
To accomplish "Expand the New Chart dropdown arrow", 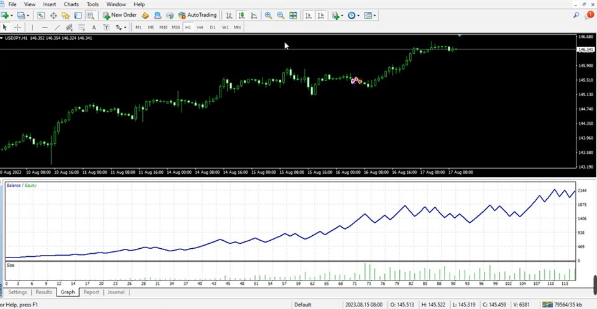I will pyautogui.click(x=11, y=16).
